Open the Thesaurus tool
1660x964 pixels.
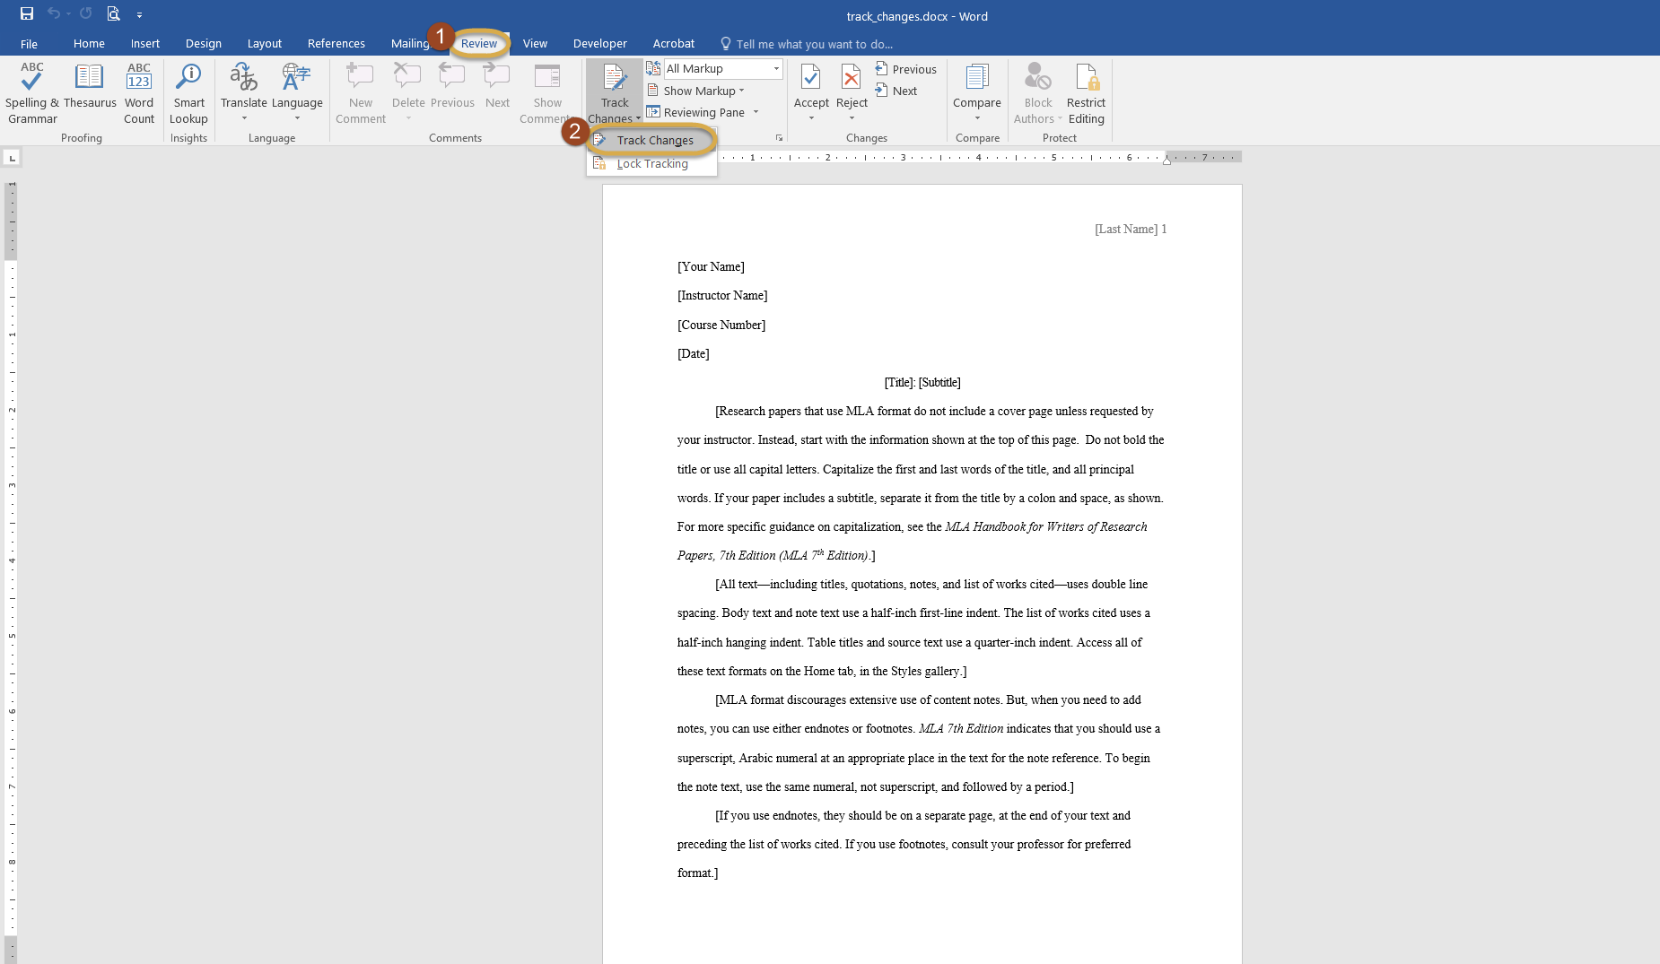point(89,79)
